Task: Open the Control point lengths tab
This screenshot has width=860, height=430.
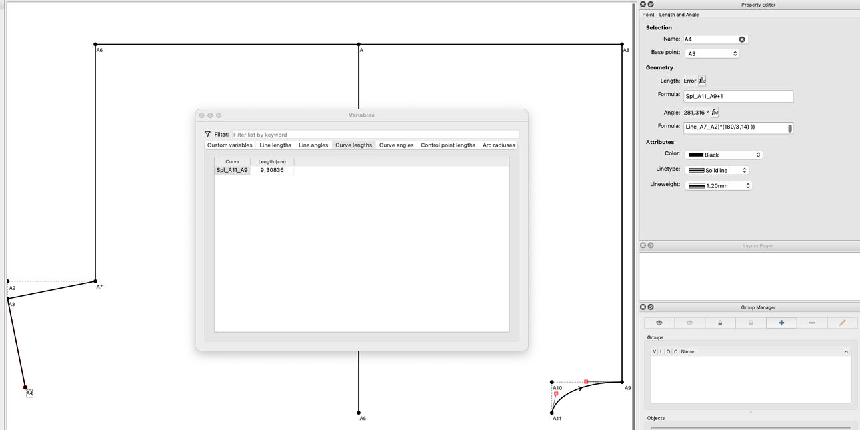Action: (448, 145)
